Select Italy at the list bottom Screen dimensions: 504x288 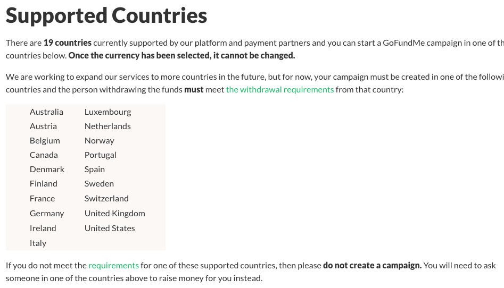(38, 243)
